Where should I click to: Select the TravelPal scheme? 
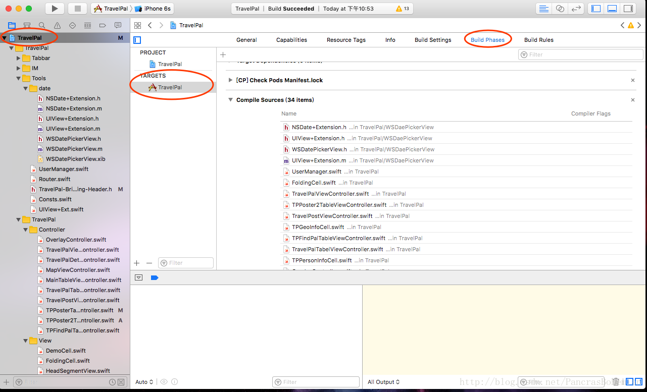click(111, 9)
